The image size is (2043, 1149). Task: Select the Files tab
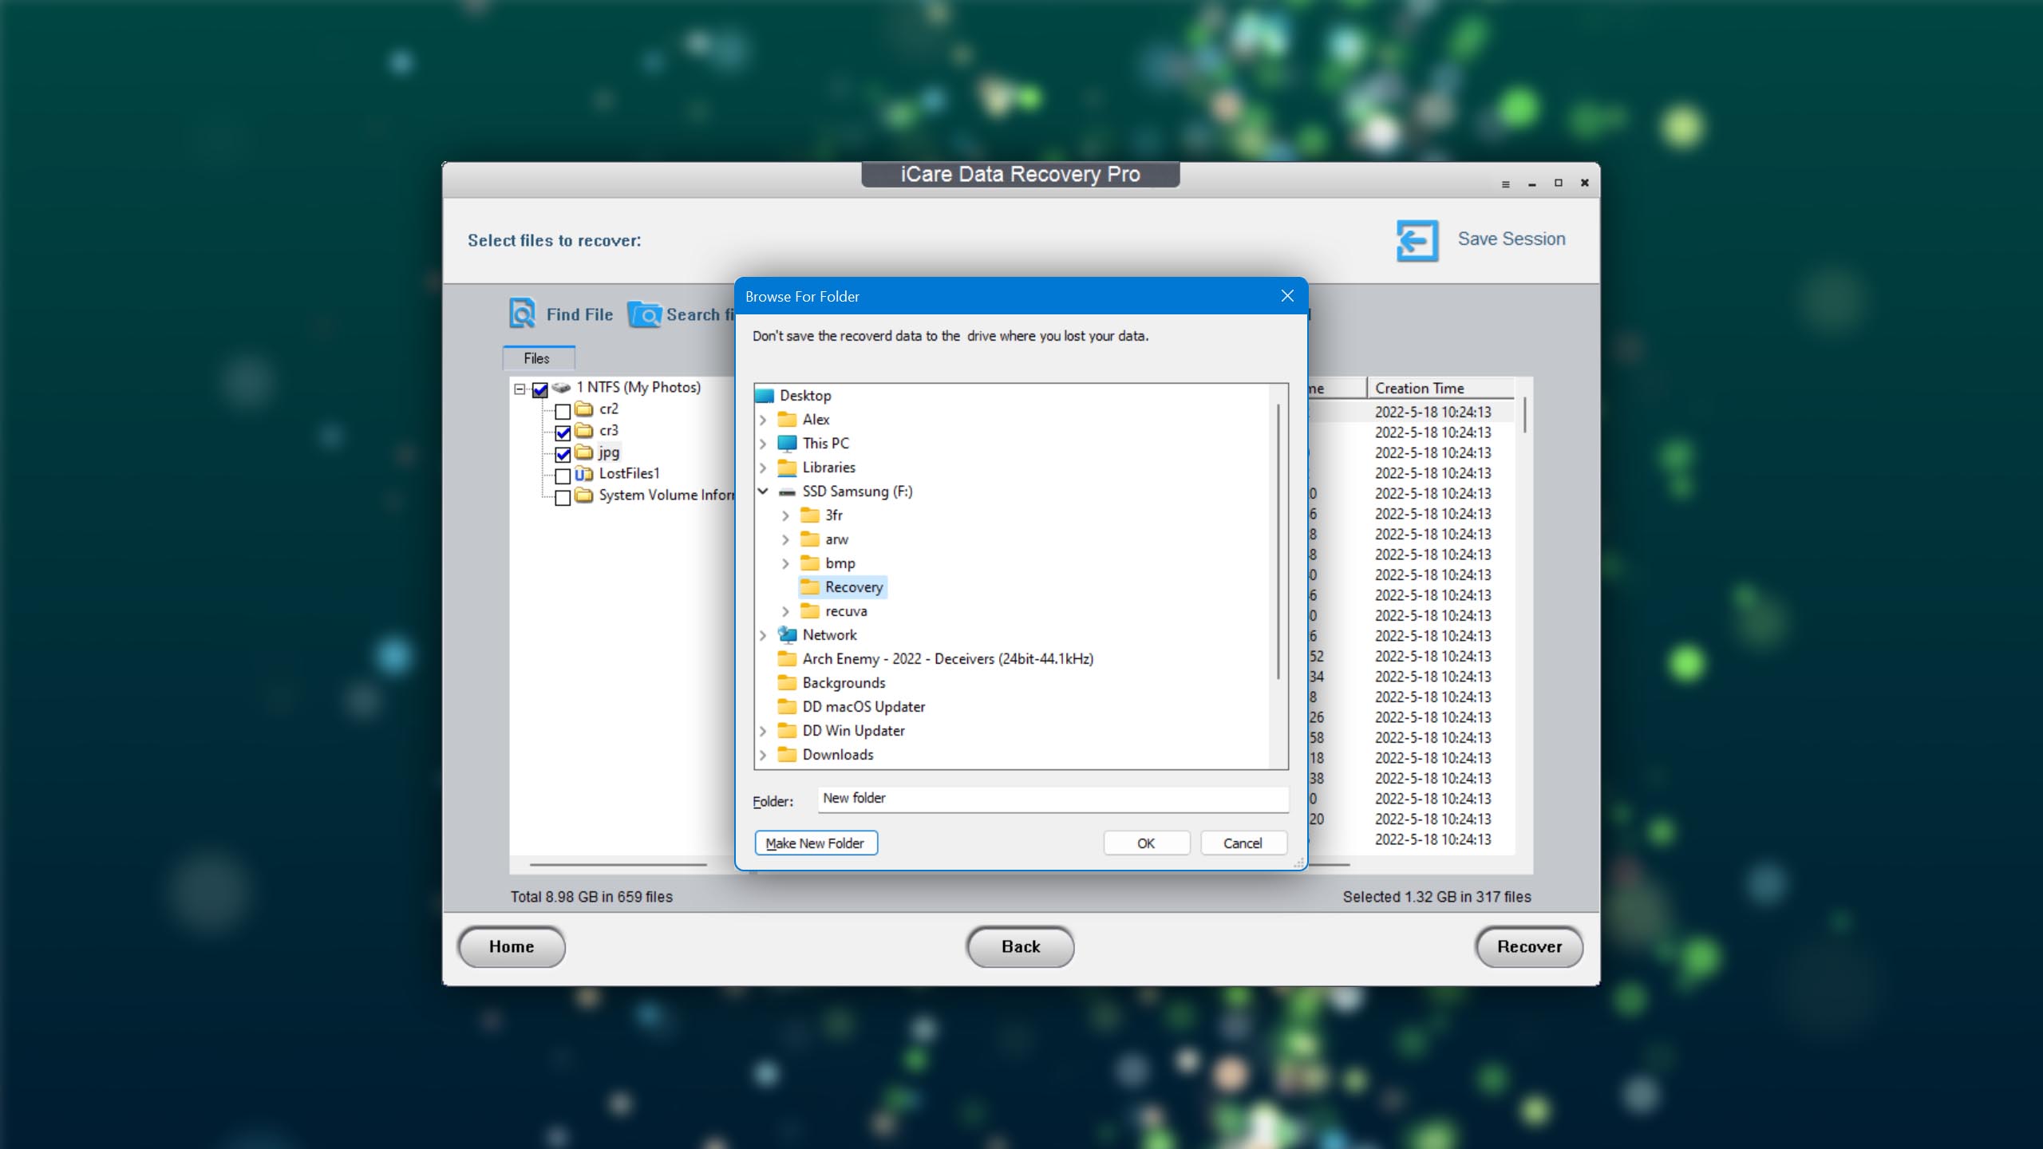pyautogui.click(x=538, y=358)
